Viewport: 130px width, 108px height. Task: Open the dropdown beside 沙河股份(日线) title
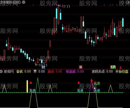24,2
